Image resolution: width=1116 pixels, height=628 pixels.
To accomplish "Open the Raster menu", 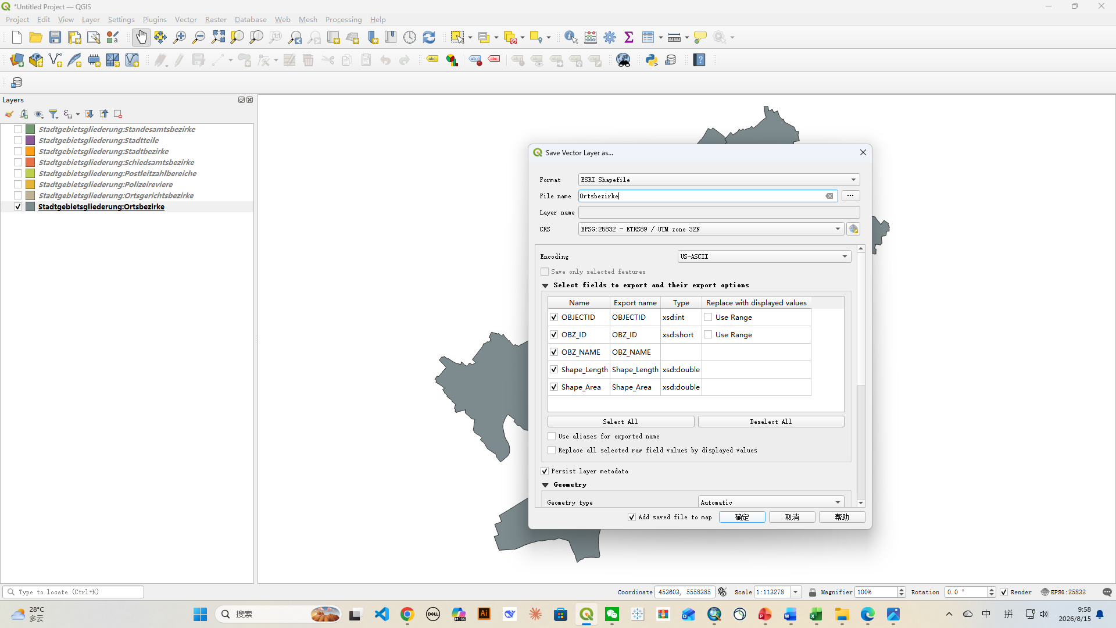I will click(216, 19).
